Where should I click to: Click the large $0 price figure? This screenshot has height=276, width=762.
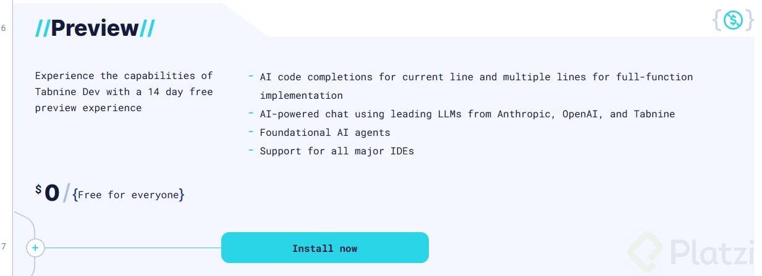click(x=51, y=194)
